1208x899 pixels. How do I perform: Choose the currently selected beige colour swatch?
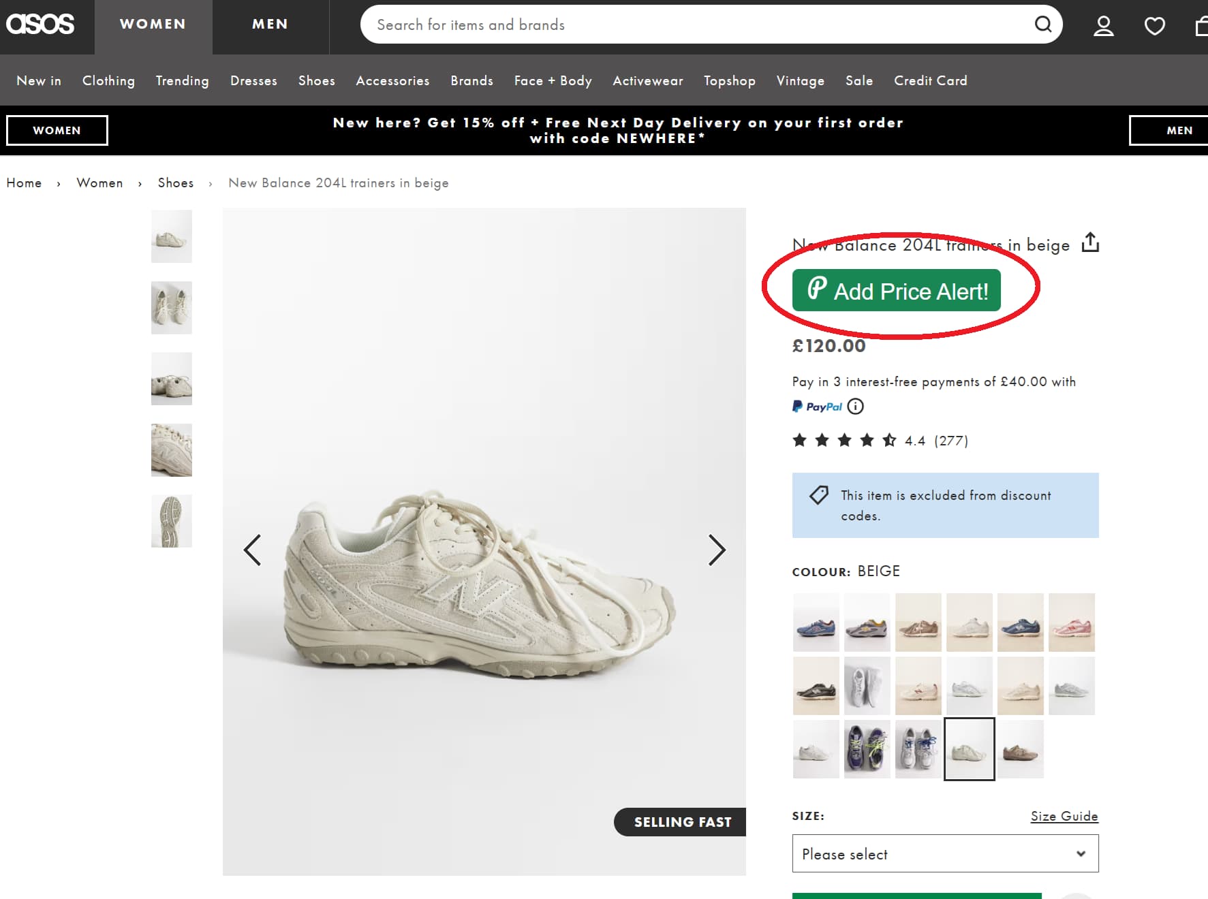click(x=970, y=749)
